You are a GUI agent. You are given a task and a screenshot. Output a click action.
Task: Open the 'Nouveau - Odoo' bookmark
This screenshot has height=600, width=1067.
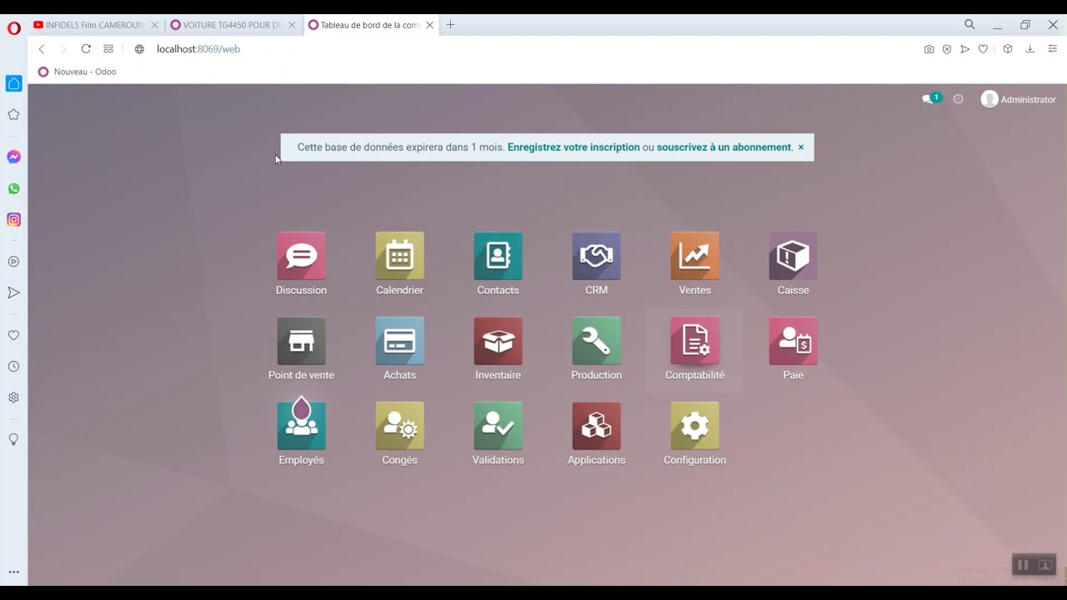click(x=77, y=72)
